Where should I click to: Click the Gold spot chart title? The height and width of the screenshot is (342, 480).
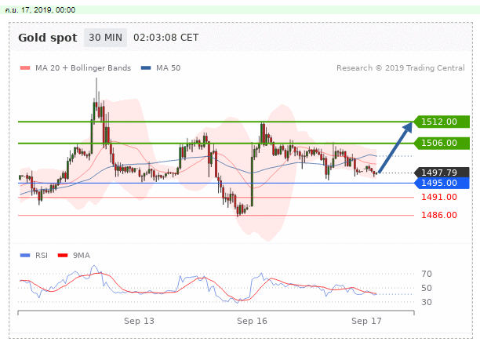pos(47,38)
